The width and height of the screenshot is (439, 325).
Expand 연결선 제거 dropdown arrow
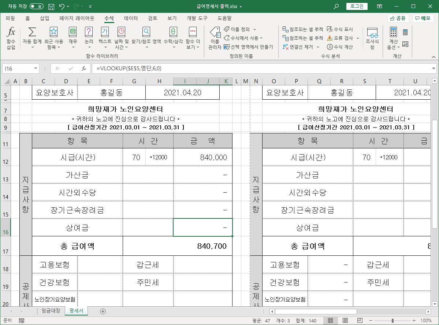(318, 47)
